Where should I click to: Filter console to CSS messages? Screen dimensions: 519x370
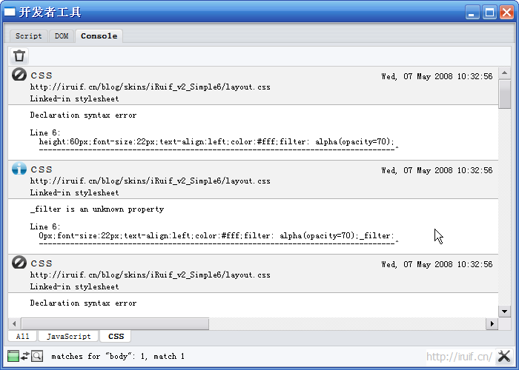(116, 336)
